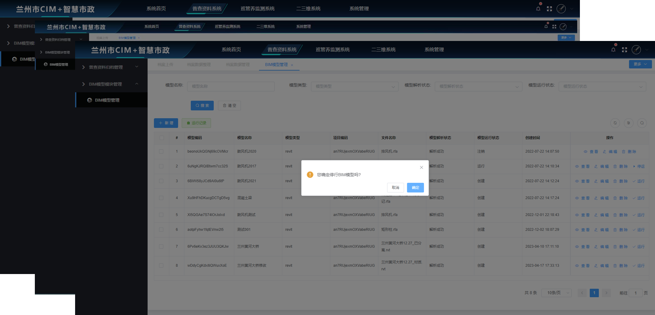Click the round search toggle icon above table
Viewport: 655px width, 315px height.
click(642, 123)
